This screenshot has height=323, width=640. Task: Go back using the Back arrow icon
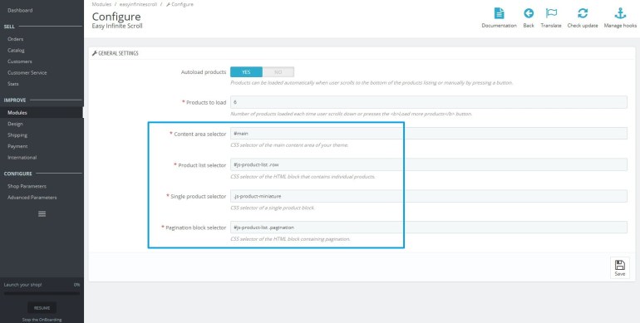click(x=529, y=13)
